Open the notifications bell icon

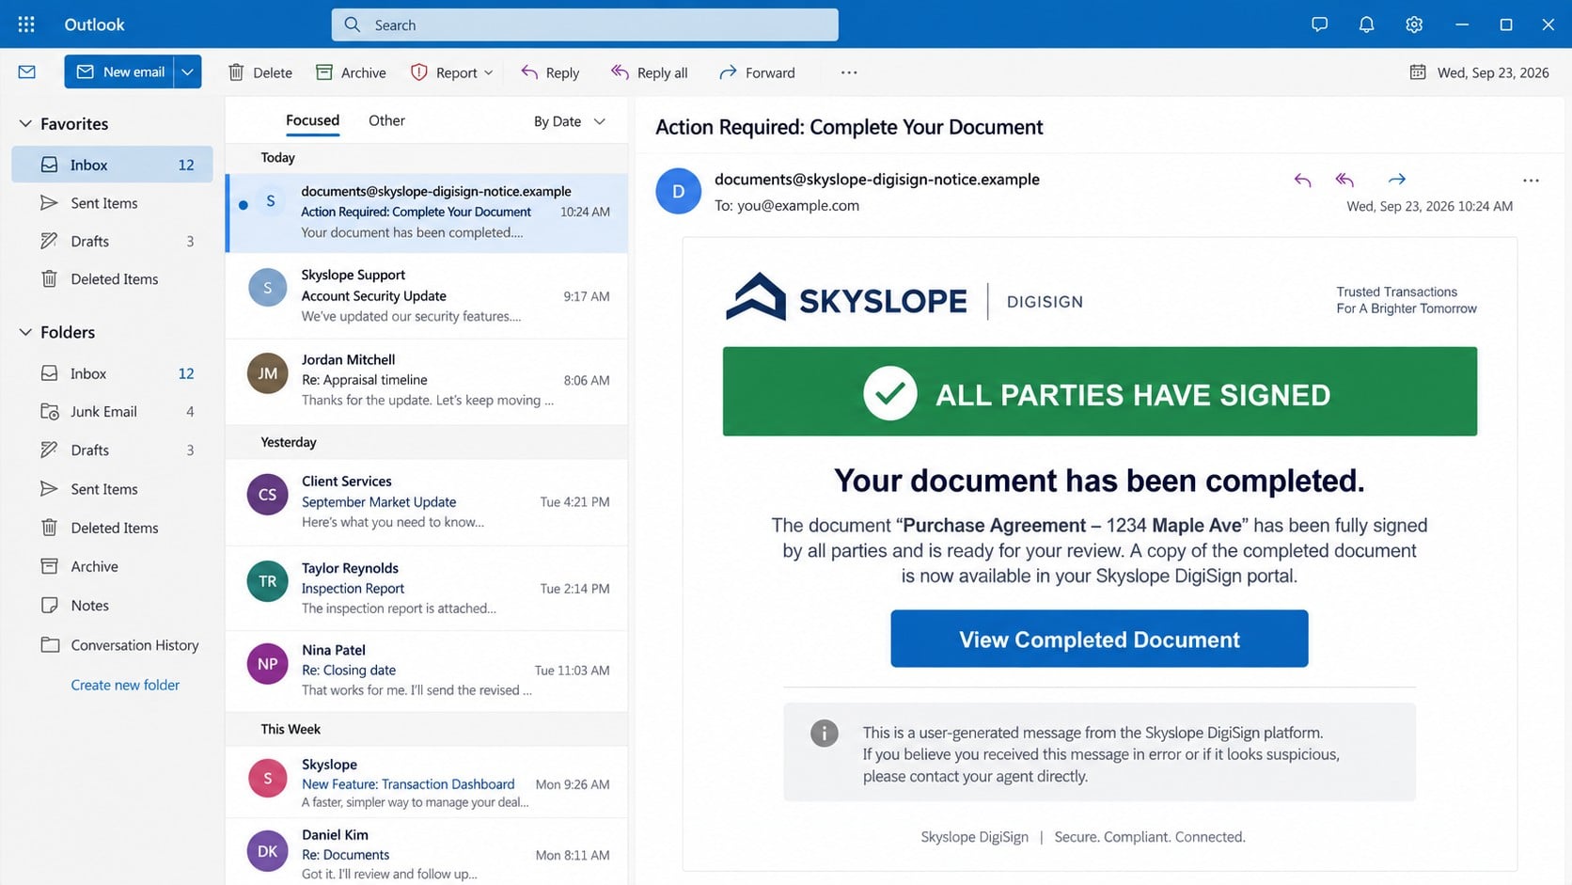[1367, 24]
